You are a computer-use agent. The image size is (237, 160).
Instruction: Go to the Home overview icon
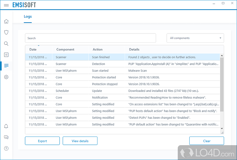tap(6, 21)
